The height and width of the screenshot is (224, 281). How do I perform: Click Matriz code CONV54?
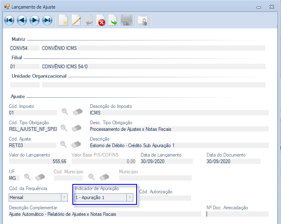[25, 48]
